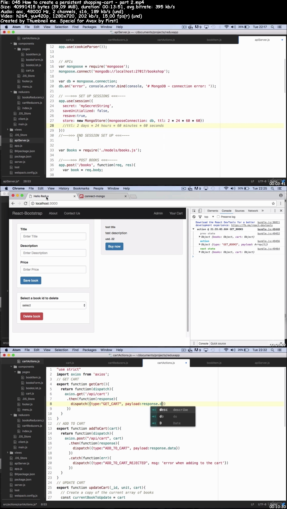Click DevTools clear console icon

[x=194, y=217]
